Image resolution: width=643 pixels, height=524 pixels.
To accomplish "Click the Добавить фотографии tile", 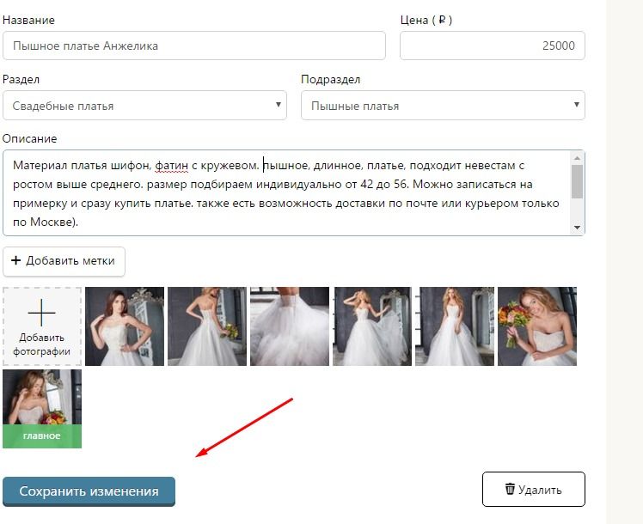I will [x=42, y=326].
